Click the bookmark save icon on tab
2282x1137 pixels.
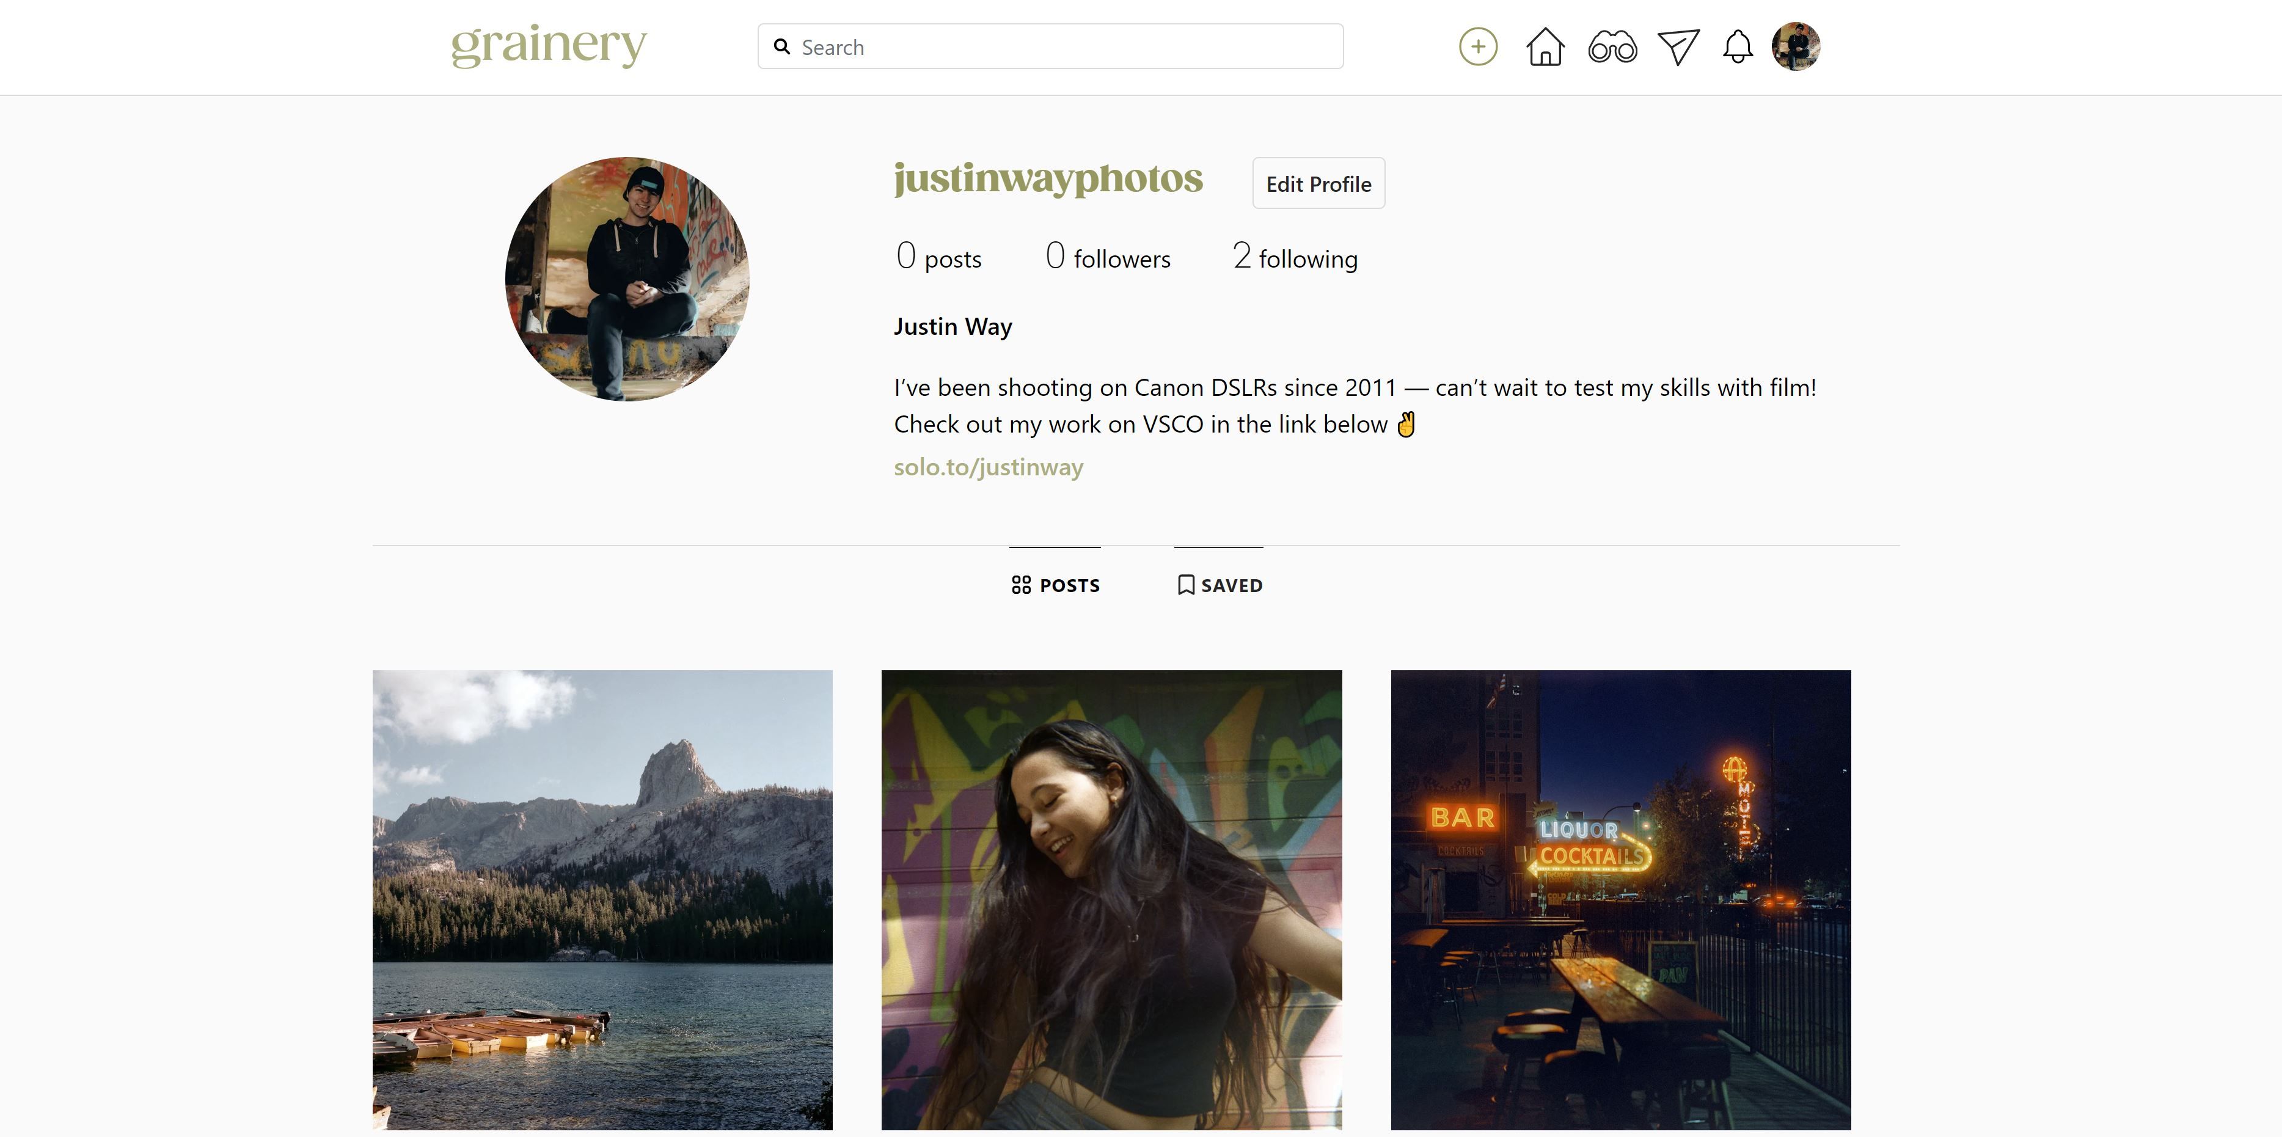click(1186, 584)
